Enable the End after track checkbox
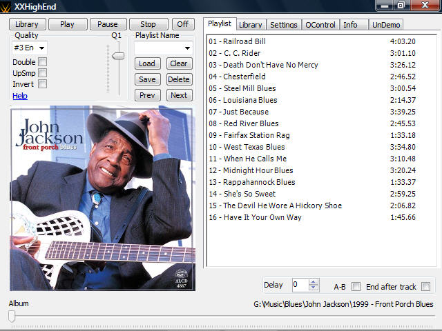 426,287
